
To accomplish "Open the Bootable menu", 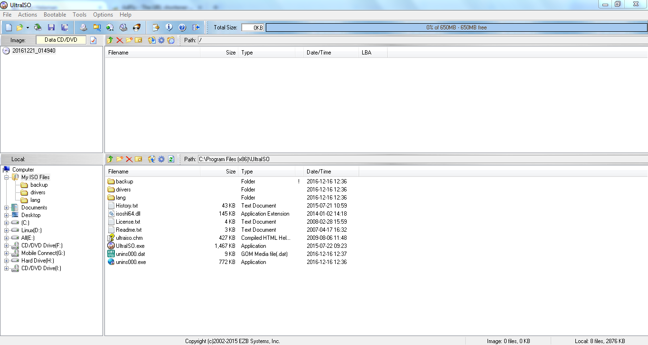I will pos(55,15).
